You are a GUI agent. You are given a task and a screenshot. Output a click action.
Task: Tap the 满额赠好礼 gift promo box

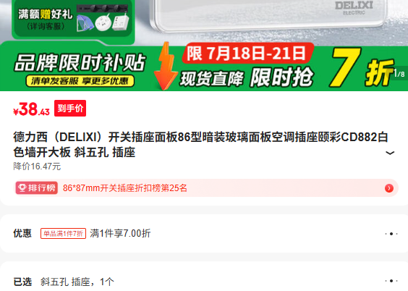73,19
